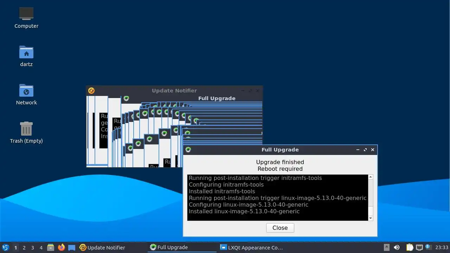Image resolution: width=450 pixels, height=253 pixels.
Task: Click the 'Installed initramfs-tools' log line
Action: pyautogui.click(x=222, y=191)
